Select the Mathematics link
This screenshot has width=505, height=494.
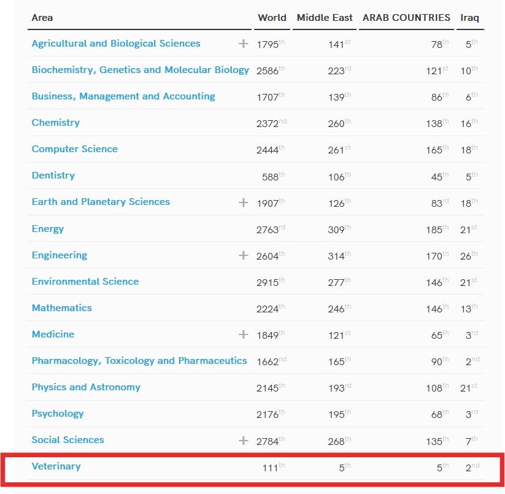point(62,308)
